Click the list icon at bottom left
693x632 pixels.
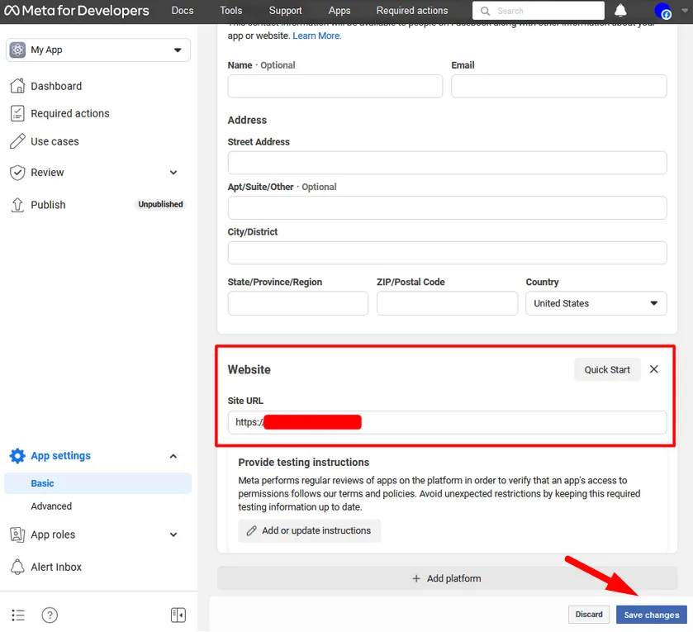[x=18, y=615]
